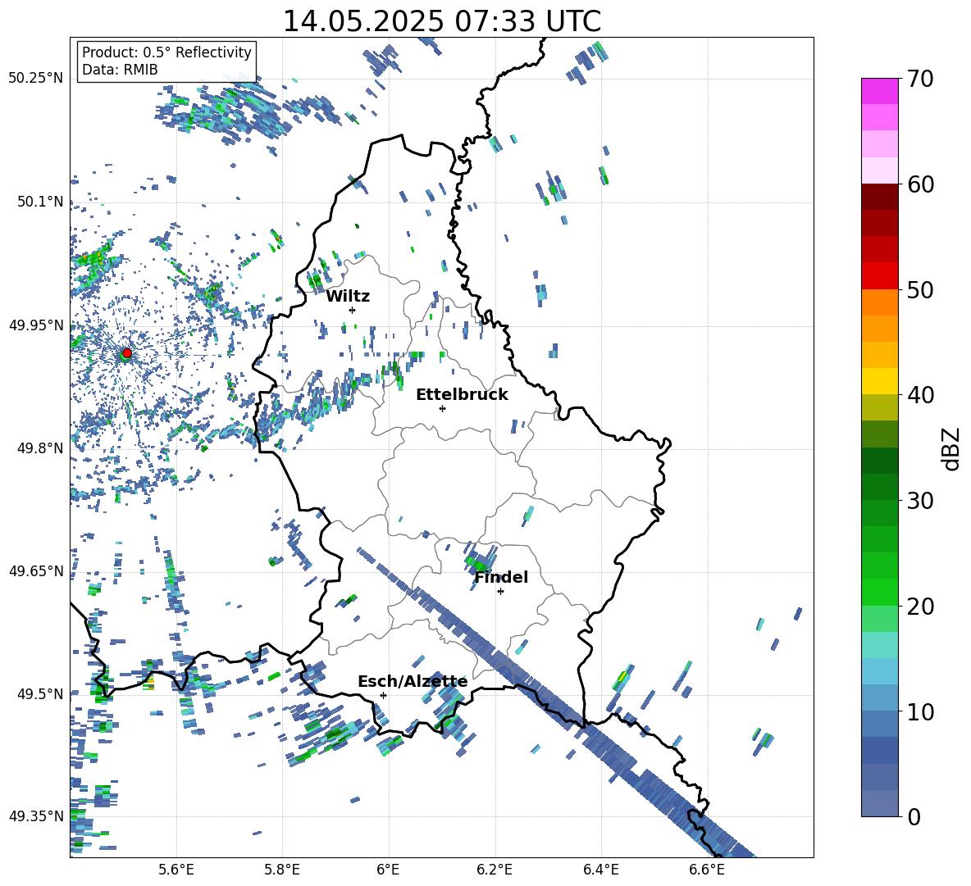Click the title 14.05.2025 07:33 UTC
Viewport: 971px width, 886px height.
click(441, 21)
